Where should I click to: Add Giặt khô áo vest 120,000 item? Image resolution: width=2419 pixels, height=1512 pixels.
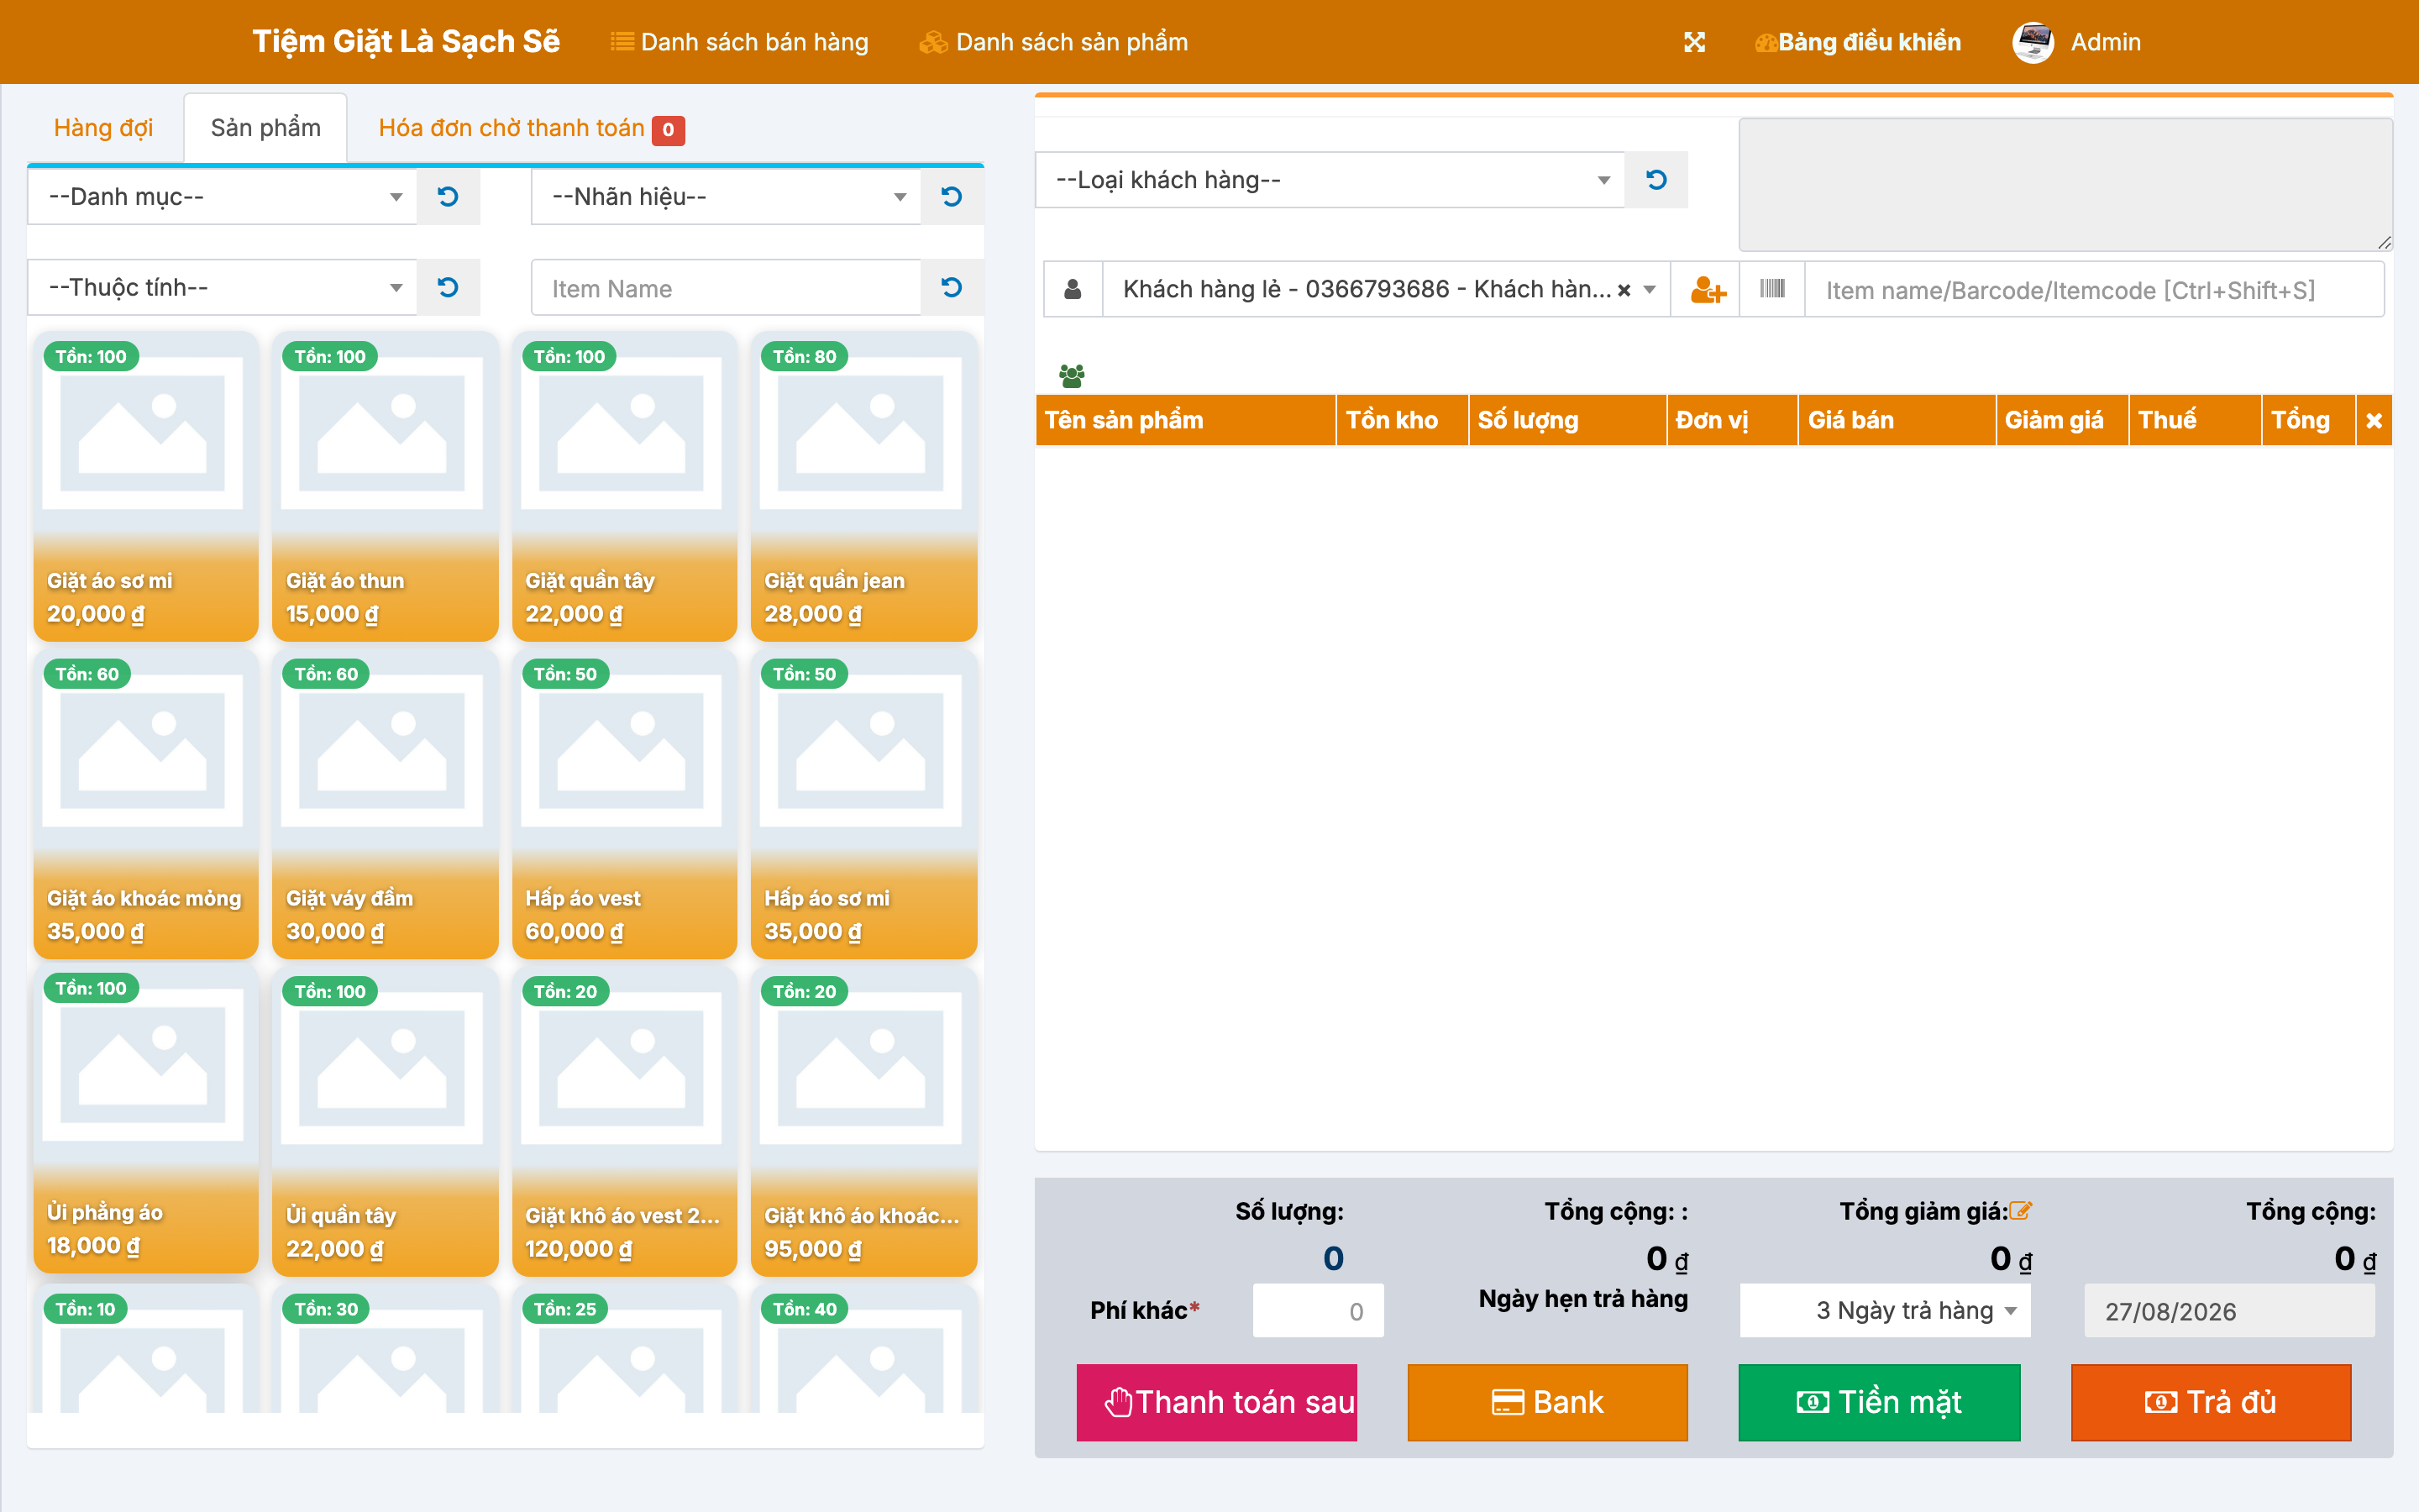[x=625, y=1122]
